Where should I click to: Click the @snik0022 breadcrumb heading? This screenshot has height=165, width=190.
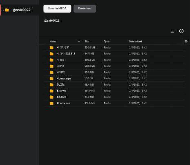[x=52, y=21]
